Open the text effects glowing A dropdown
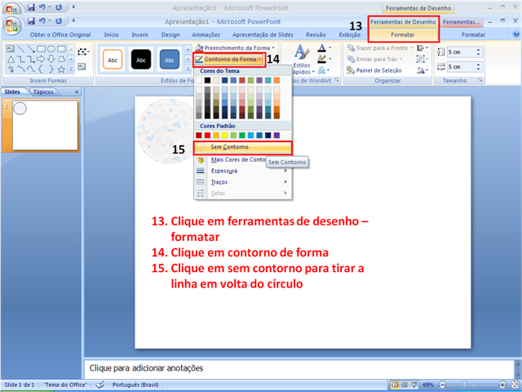522x392 pixels. [x=325, y=70]
